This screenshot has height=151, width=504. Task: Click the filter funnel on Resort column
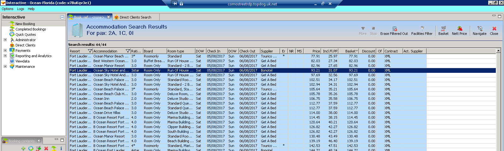click(x=90, y=51)
